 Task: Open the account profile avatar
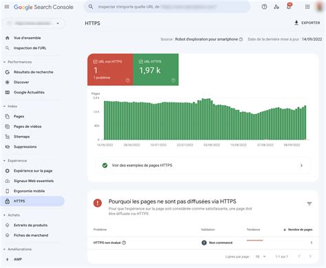[x=320, y=6]
